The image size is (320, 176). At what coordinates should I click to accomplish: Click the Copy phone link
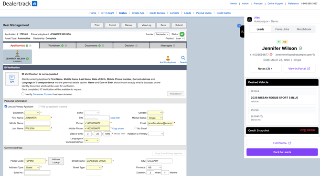118,128
